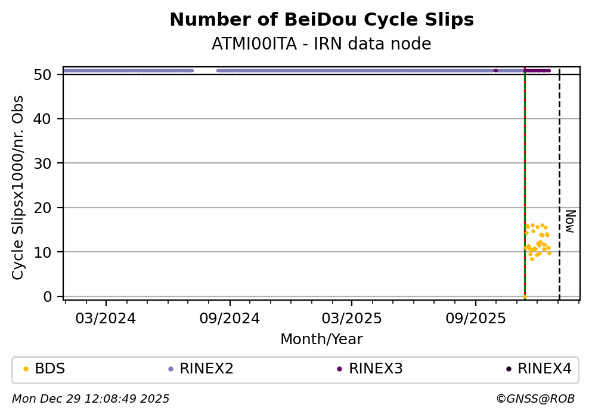Select the BDS legend label
The image size is (592, 417).
tap(50, 369)
